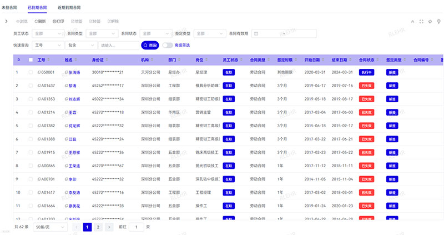Click the calendar icon in 合同有效期 field
The height and width of the screenshot is (235, 444).
(x=256, y=33)
